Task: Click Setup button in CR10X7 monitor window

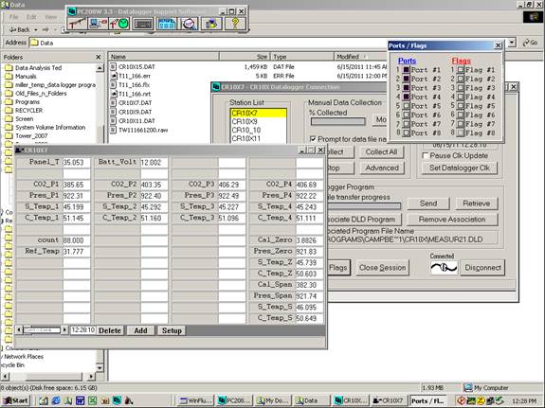Action: click(x=172, y=330)
